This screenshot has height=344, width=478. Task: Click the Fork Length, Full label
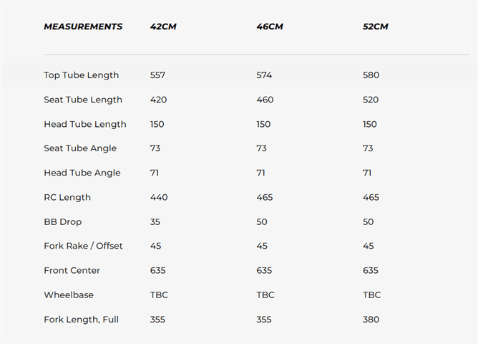point(81,320)
